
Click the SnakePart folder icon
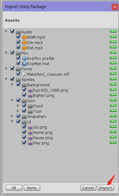click(x=24, y=117)
